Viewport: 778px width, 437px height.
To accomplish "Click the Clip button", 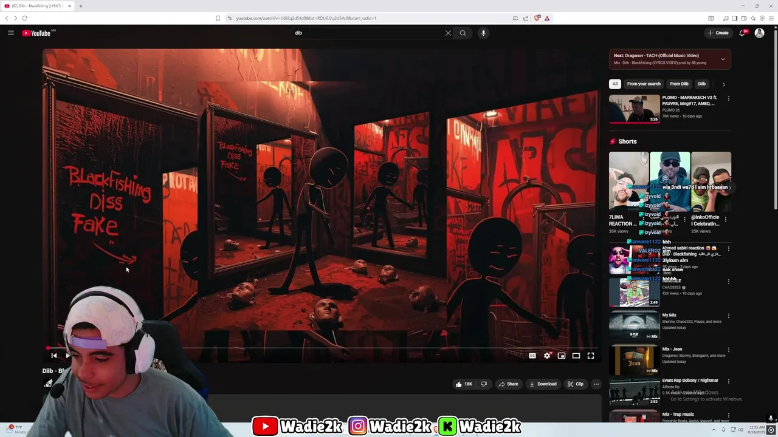I will pos(575,384).
